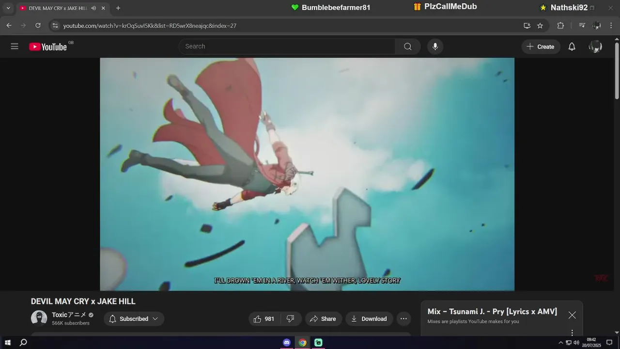Open Discord from the taskbar
620x349 pixels.
[x=287, y=343]
